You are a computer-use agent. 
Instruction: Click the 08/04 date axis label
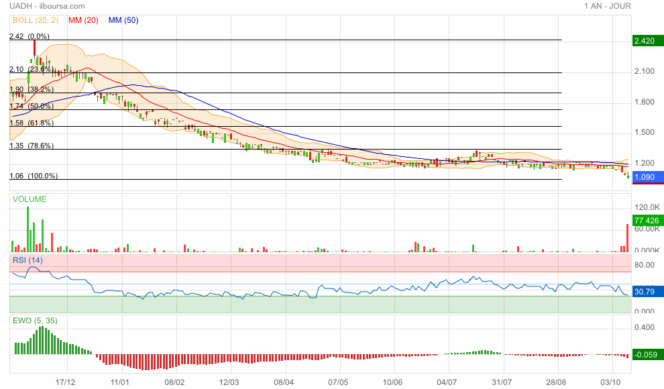tap(284, 382)
